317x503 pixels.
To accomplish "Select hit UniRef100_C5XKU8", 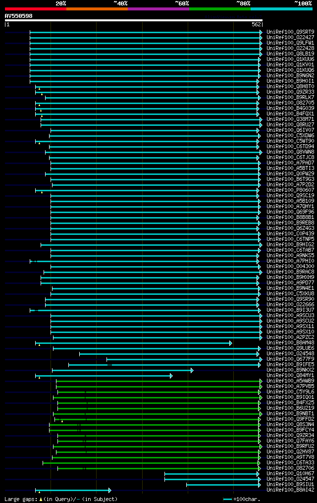I will pyautogui.click(x=290, y=294).
